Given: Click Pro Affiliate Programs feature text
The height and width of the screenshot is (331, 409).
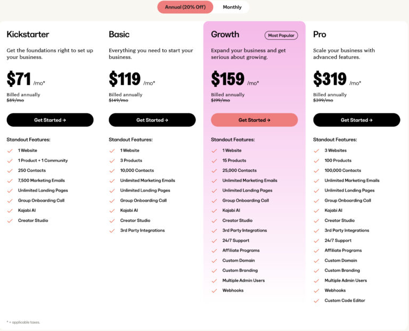Looking at the screenshot, I should (343, 251).
